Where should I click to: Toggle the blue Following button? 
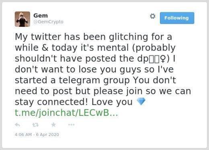click(177, 18)
